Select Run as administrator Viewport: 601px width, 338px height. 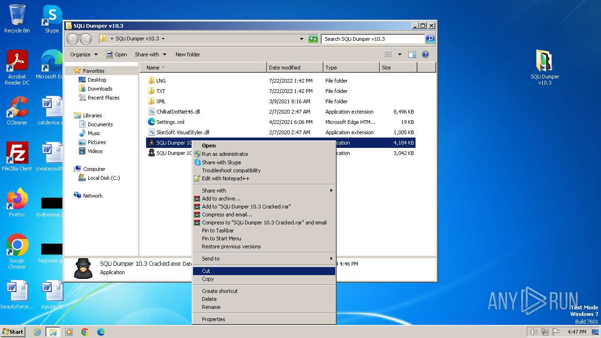coord(264,154)
